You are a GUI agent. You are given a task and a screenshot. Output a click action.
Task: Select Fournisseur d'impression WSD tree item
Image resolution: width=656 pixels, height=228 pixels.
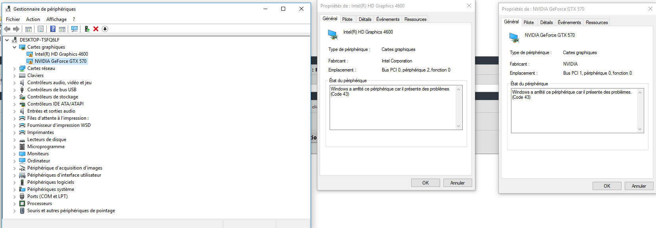59,125
